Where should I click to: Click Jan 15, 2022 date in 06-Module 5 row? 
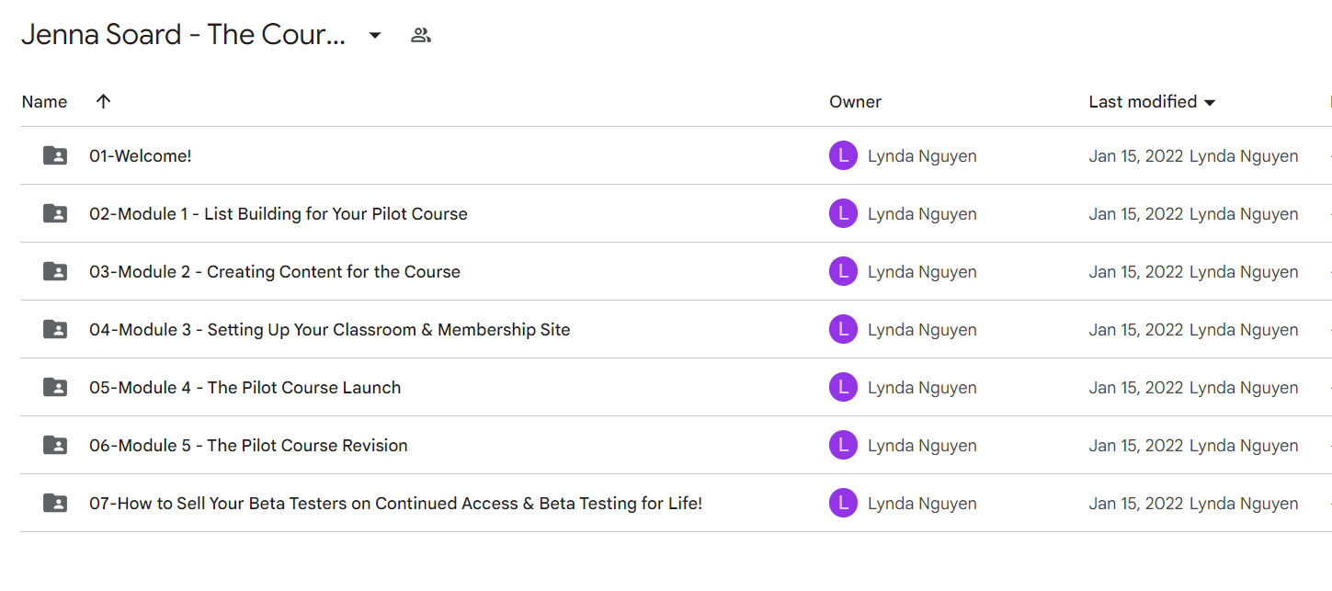point(1136,445)
